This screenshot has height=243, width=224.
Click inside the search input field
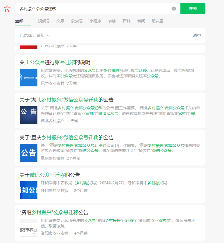(x=94, y=9)
